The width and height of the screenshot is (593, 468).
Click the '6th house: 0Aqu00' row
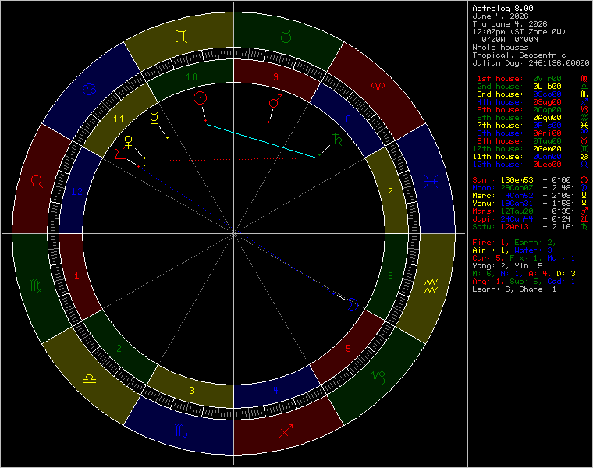531,118
